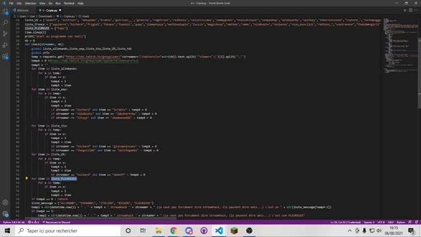Click in the Windows taskbar search box
The height and width of the screenshot is (237, 421).
[x=68, y=230]
